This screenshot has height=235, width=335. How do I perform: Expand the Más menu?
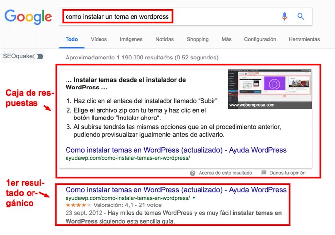tap(226, 39)
